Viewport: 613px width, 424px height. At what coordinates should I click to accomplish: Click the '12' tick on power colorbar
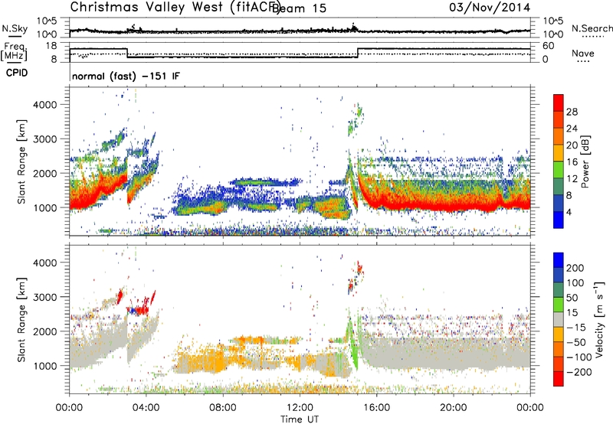572,179
